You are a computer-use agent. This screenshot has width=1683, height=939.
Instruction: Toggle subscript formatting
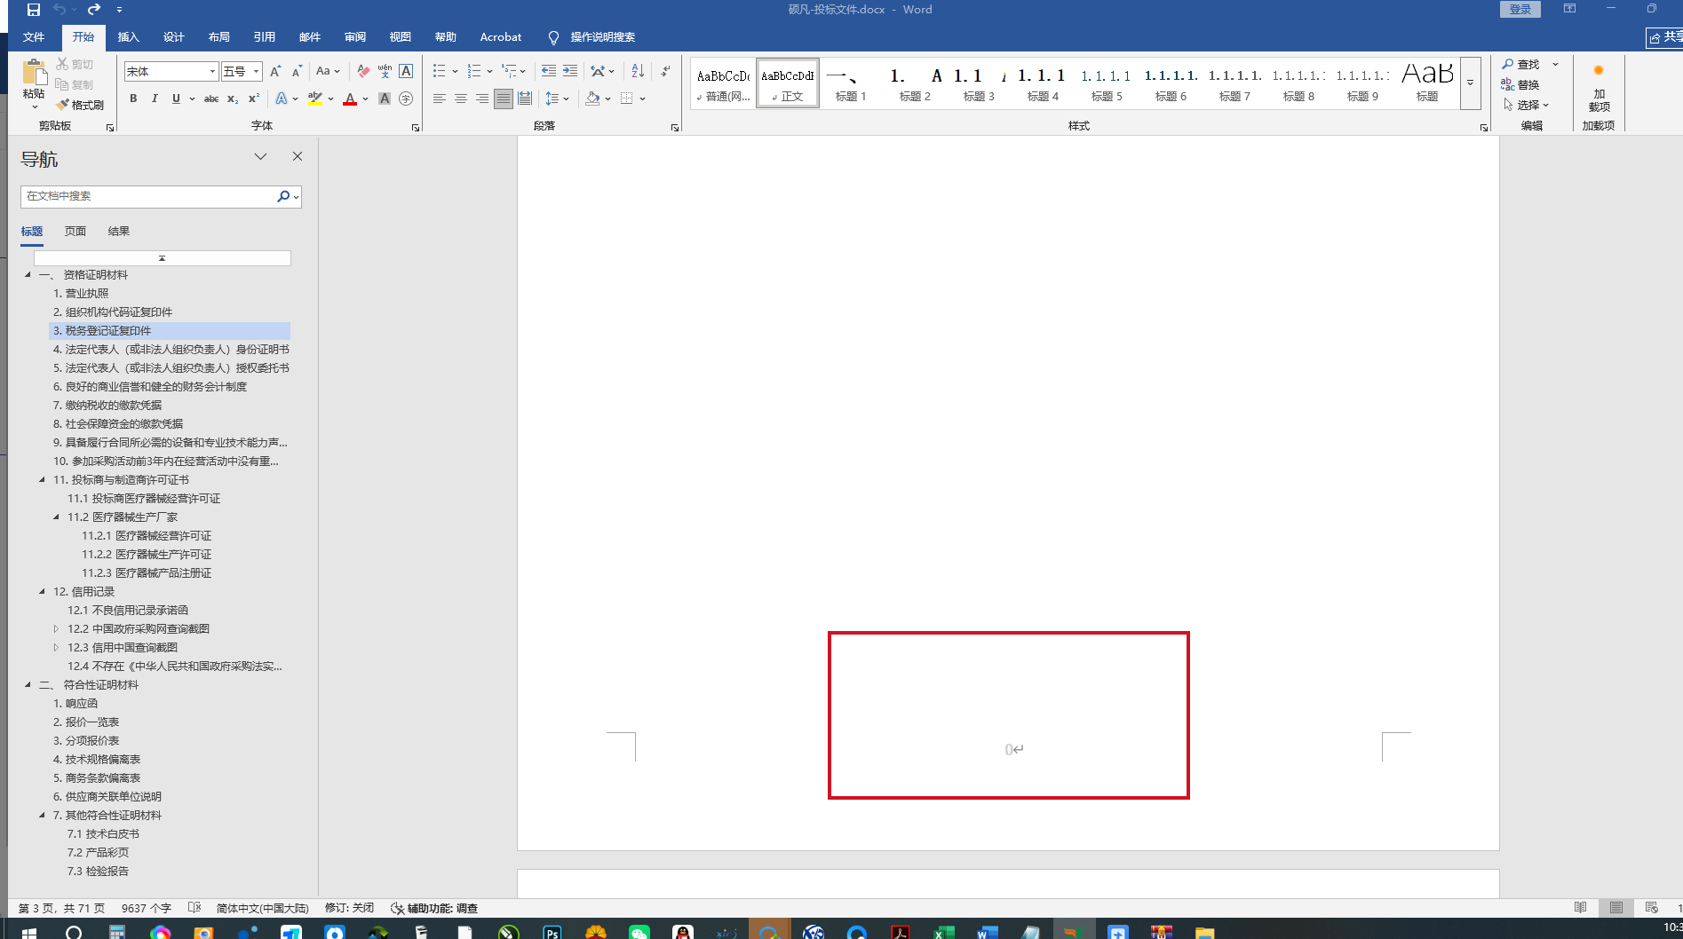(233, 99)
